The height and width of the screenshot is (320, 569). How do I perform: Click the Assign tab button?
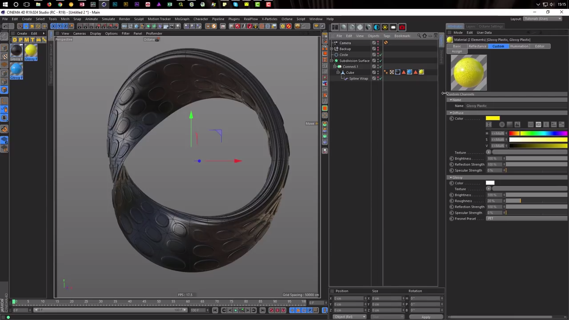click(457, 52)
